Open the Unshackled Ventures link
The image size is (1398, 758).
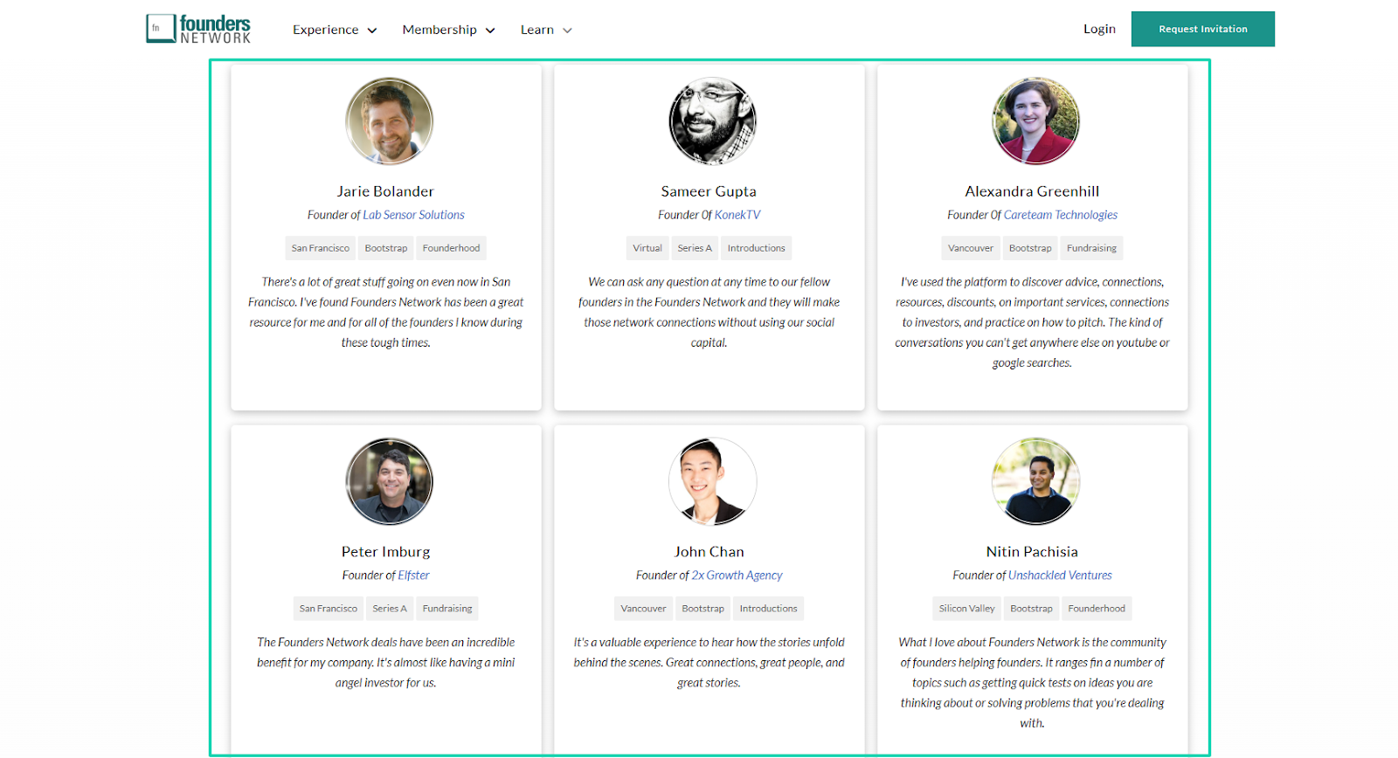click(x=1060, y=575)
